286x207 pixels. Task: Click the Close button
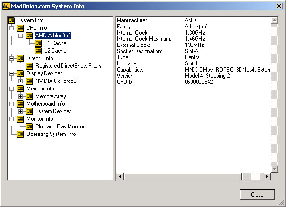click(257, 195)
